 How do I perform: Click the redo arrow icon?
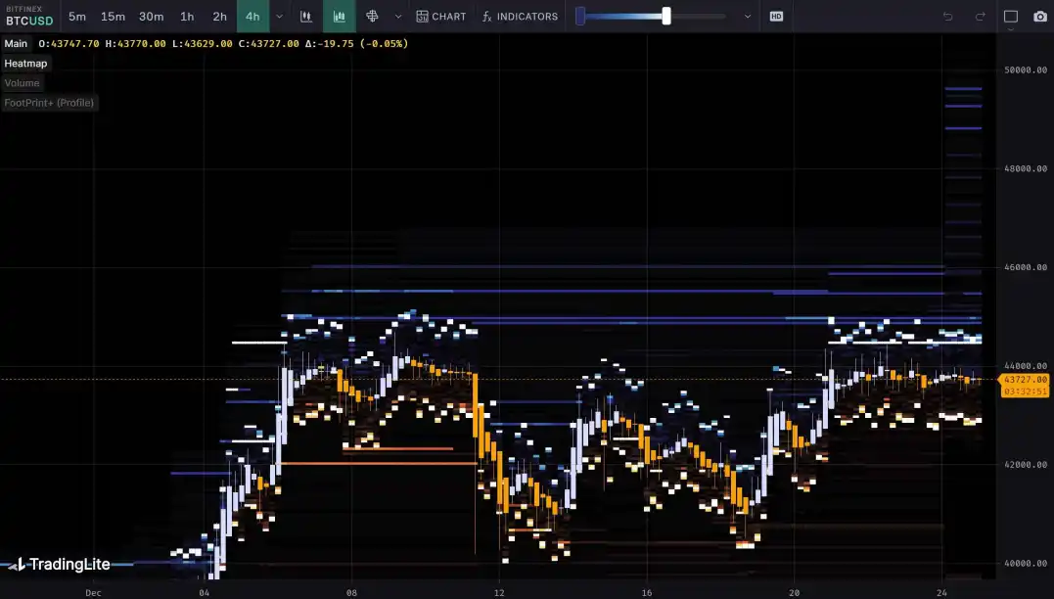point(980,17)
